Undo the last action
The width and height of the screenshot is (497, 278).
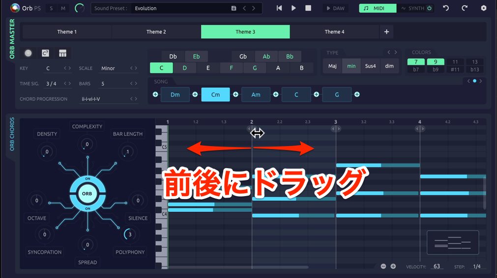(x=446, y=8)
